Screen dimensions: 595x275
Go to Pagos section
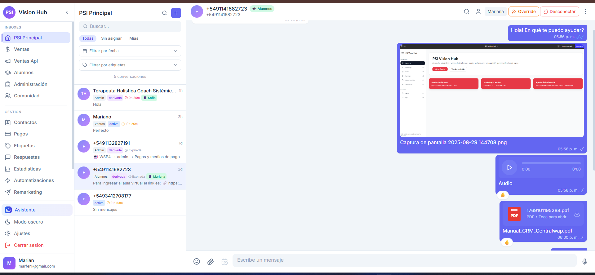(x=36, y=134)
